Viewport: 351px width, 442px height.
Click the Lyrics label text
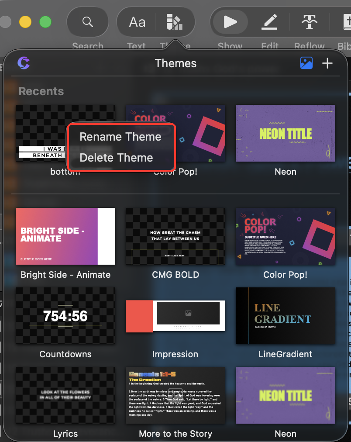point(65,434)
